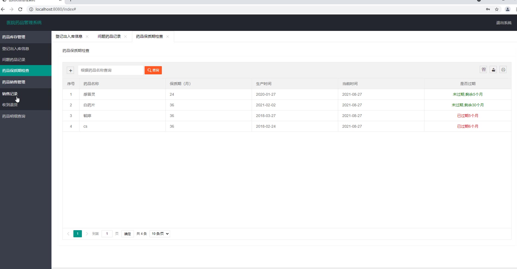Click the 是否过期 column header
Screen dimensions: 517x269
click(x=468, y=84)
